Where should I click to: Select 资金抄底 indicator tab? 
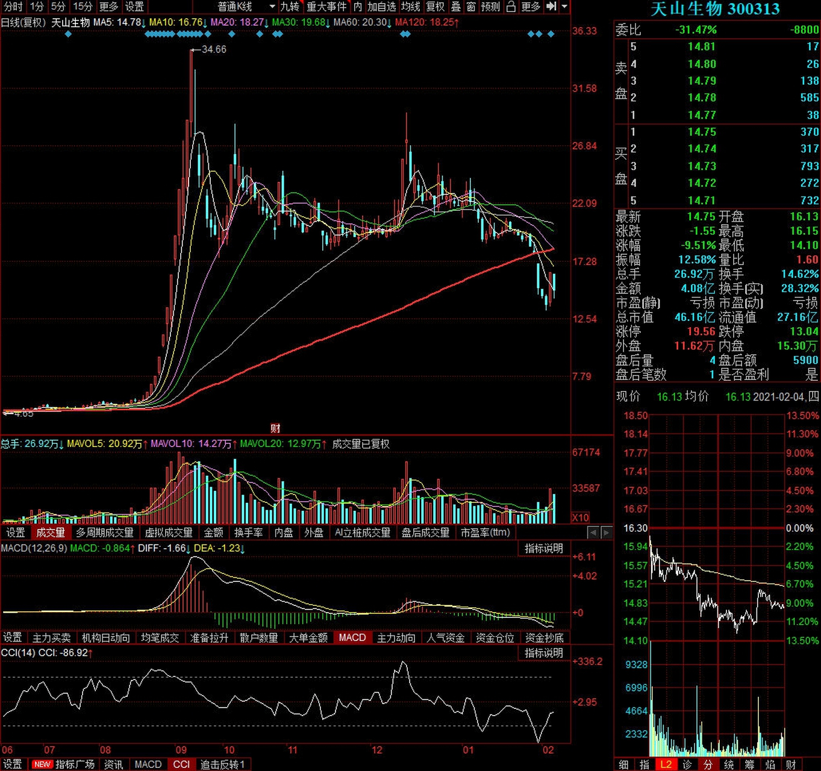pos(544,637)
